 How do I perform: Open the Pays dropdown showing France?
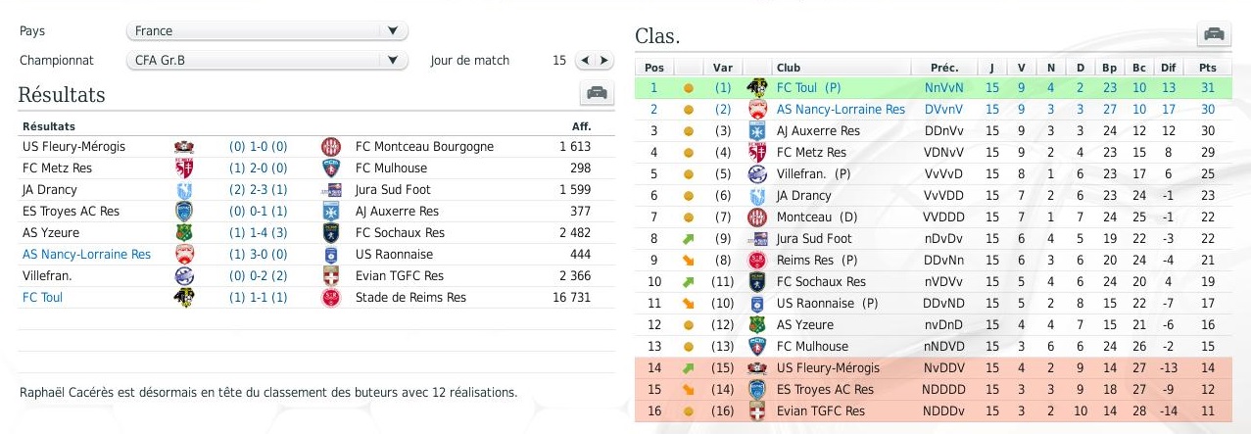pyautogui.click(x=267, y=31)
